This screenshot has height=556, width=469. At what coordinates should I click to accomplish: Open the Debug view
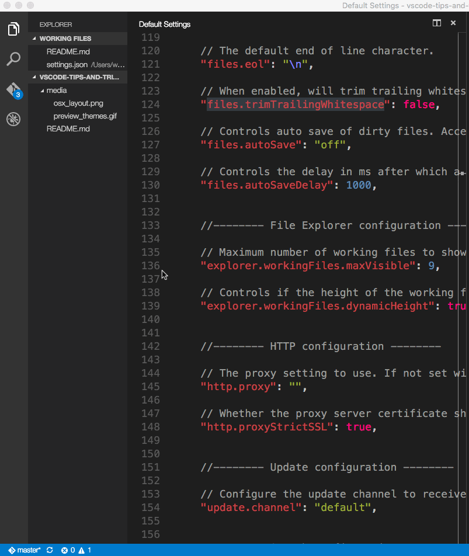pos(13,119)
